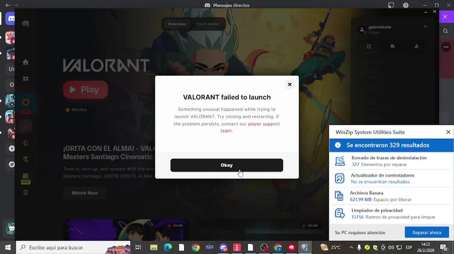Open the third social panel tab
The height and width of the screenshot is (254, 454).
click(417, 47)
